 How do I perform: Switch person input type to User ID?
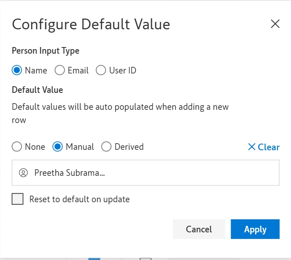101,71
